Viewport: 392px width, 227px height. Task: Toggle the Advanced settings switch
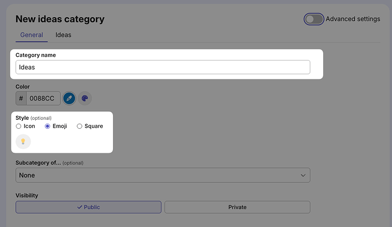click(x=314, y=19)
